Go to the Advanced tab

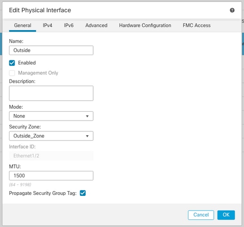tap(97, 25)
